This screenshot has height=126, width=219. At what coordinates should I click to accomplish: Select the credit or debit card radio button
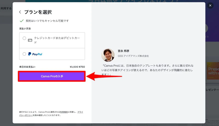(x=24, y=38)
